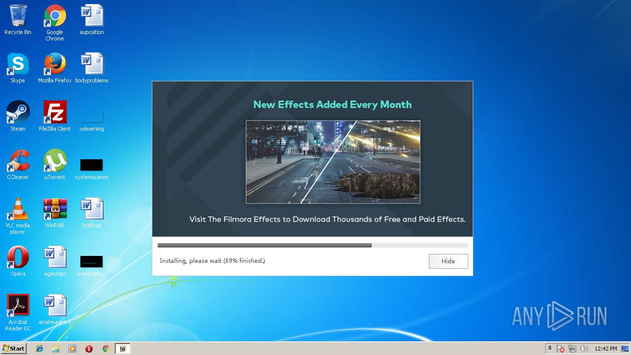The image size is (631, 355).
Task: Open the media player taskbar icon
Action: coord(72,349)
